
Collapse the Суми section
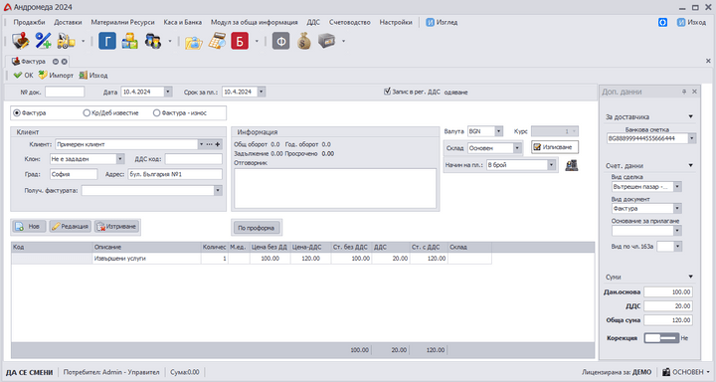(x=690, y=277)
